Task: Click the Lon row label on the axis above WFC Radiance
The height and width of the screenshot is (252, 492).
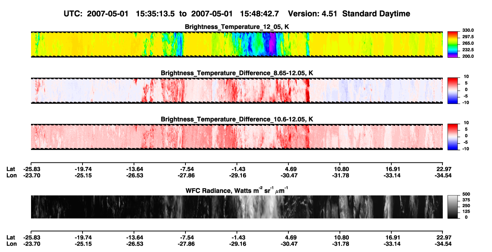Action: (11, 175)
